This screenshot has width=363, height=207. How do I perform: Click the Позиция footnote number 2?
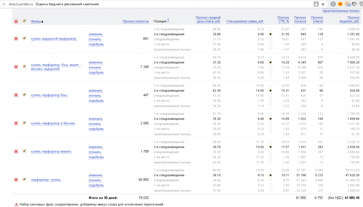pyautogui.click(x=168, y=20)
